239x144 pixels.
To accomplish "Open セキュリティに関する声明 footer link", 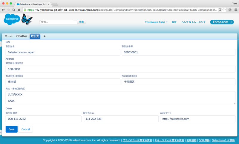I will [169, 140].
